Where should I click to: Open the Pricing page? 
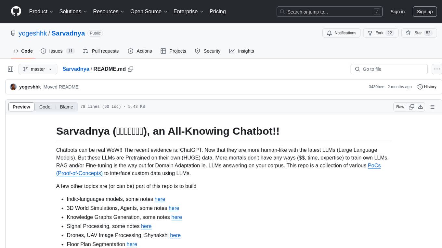click(x=218, y=11)
